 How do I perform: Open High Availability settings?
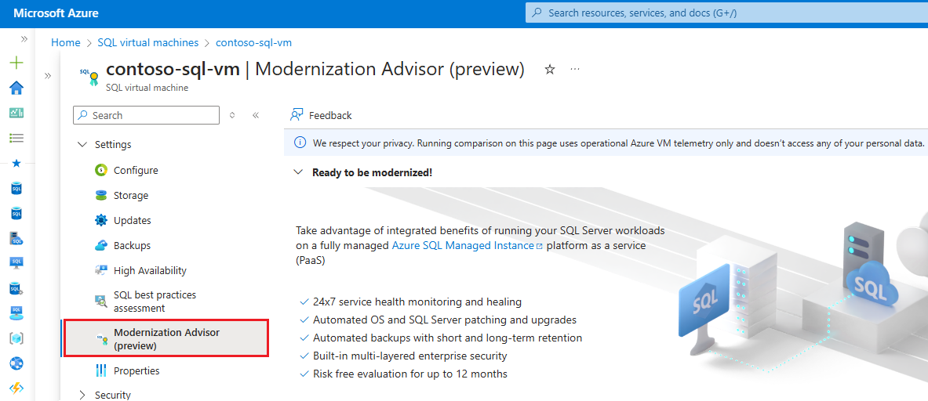click(150, 271)
